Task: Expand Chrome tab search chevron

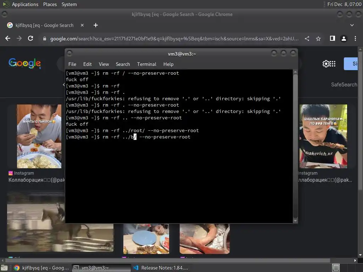Action: point(352,25)
